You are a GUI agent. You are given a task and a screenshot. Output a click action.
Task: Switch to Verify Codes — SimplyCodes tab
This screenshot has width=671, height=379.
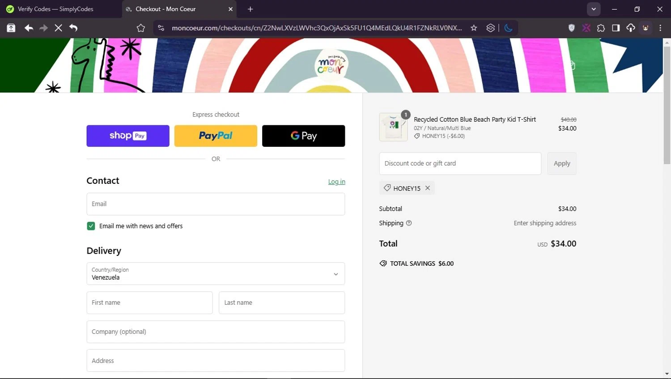[x=61, y=9]
